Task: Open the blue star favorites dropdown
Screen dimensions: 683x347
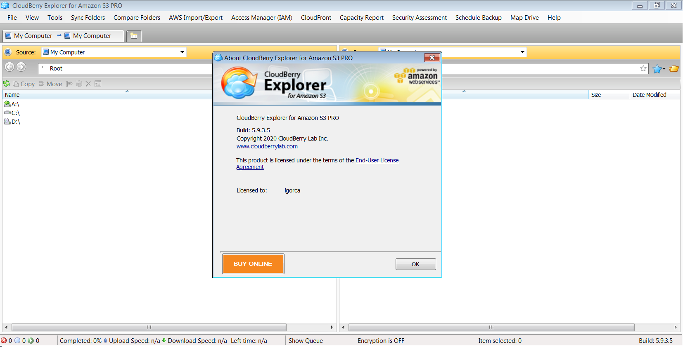Action: pos(659,69)
